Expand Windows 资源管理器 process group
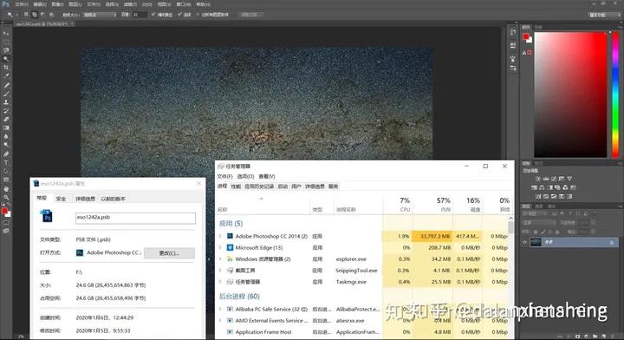 (220, 259)
